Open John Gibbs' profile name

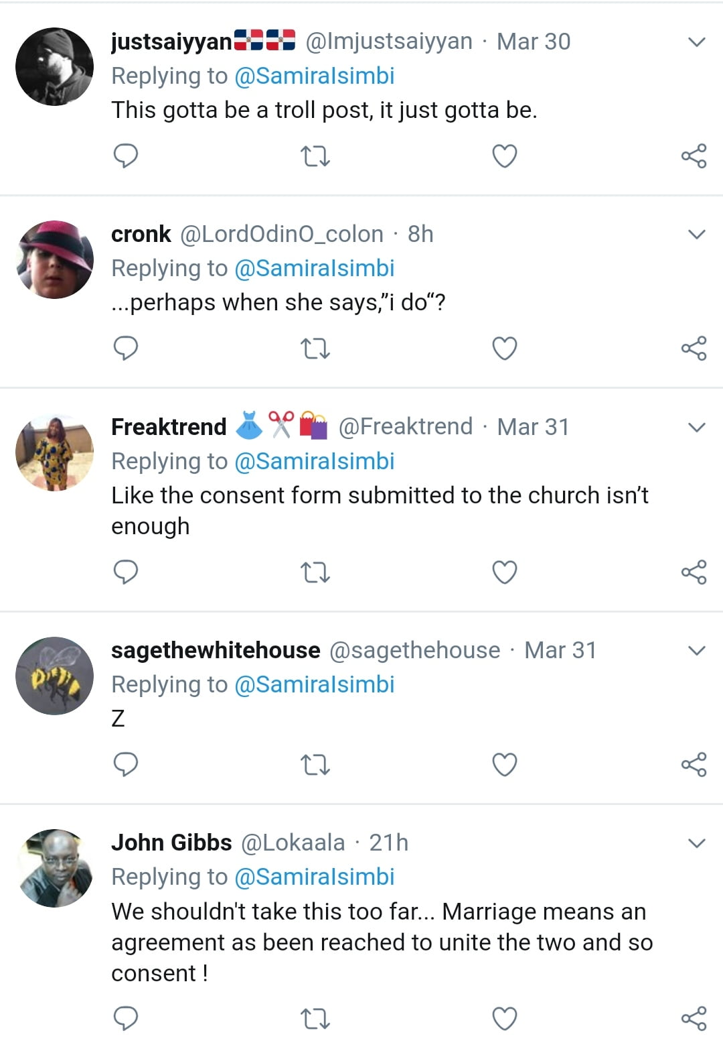[171, 843]
